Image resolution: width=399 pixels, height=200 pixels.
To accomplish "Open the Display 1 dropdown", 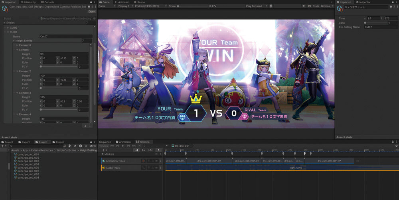I will [125, 6].
